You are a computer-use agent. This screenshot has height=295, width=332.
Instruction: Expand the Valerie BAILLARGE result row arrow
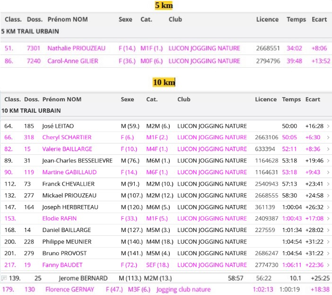(328, 149)
